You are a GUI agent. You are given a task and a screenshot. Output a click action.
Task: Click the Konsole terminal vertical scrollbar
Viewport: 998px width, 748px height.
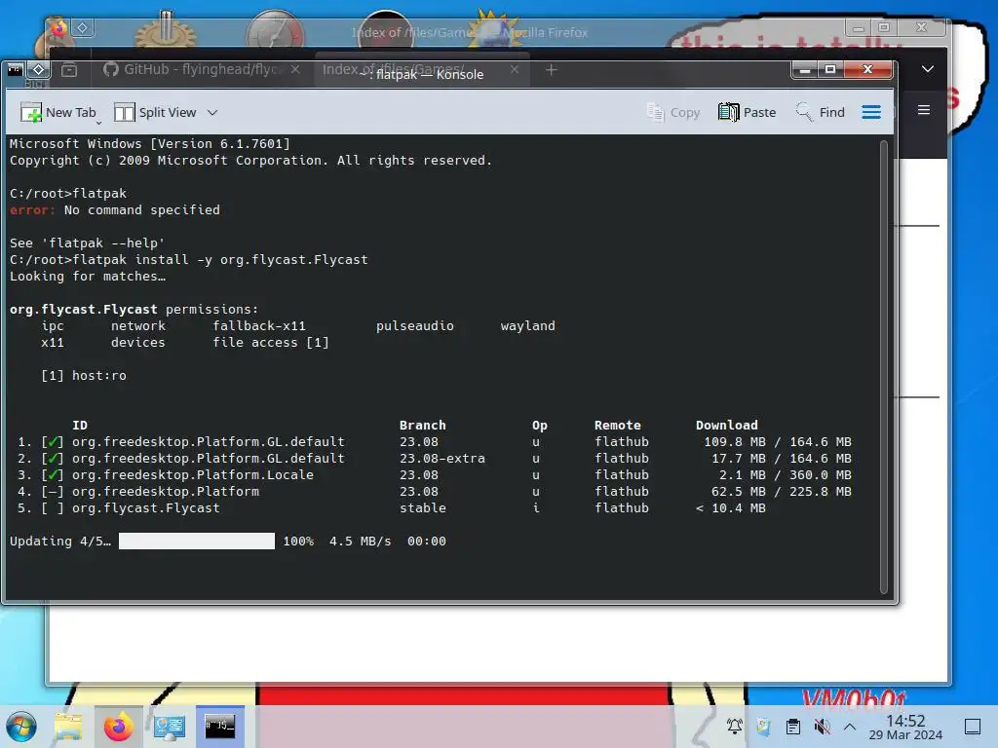tap(883, 367)
